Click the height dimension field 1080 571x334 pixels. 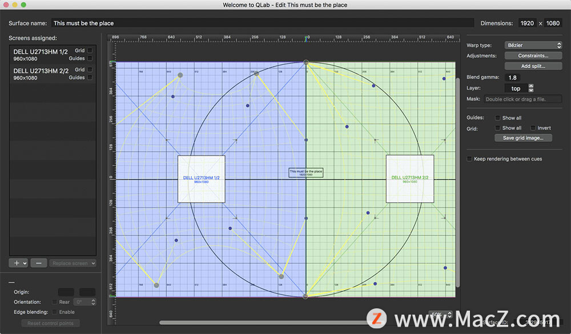[553, 23]
